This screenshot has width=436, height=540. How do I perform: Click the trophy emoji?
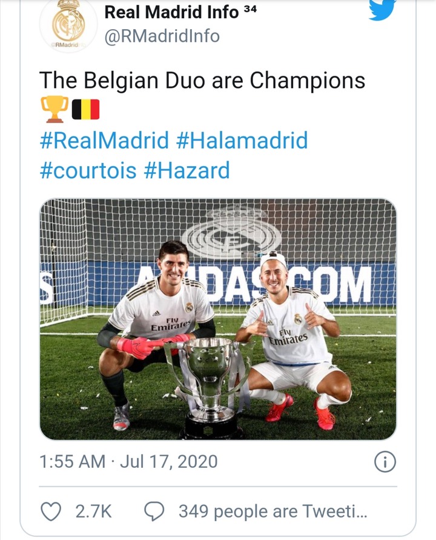(x=54, y=109)
